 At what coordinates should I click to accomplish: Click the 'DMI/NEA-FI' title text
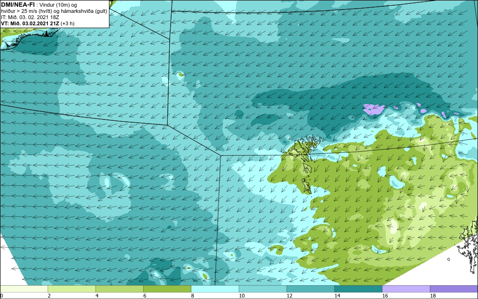[x=18, y=4]
